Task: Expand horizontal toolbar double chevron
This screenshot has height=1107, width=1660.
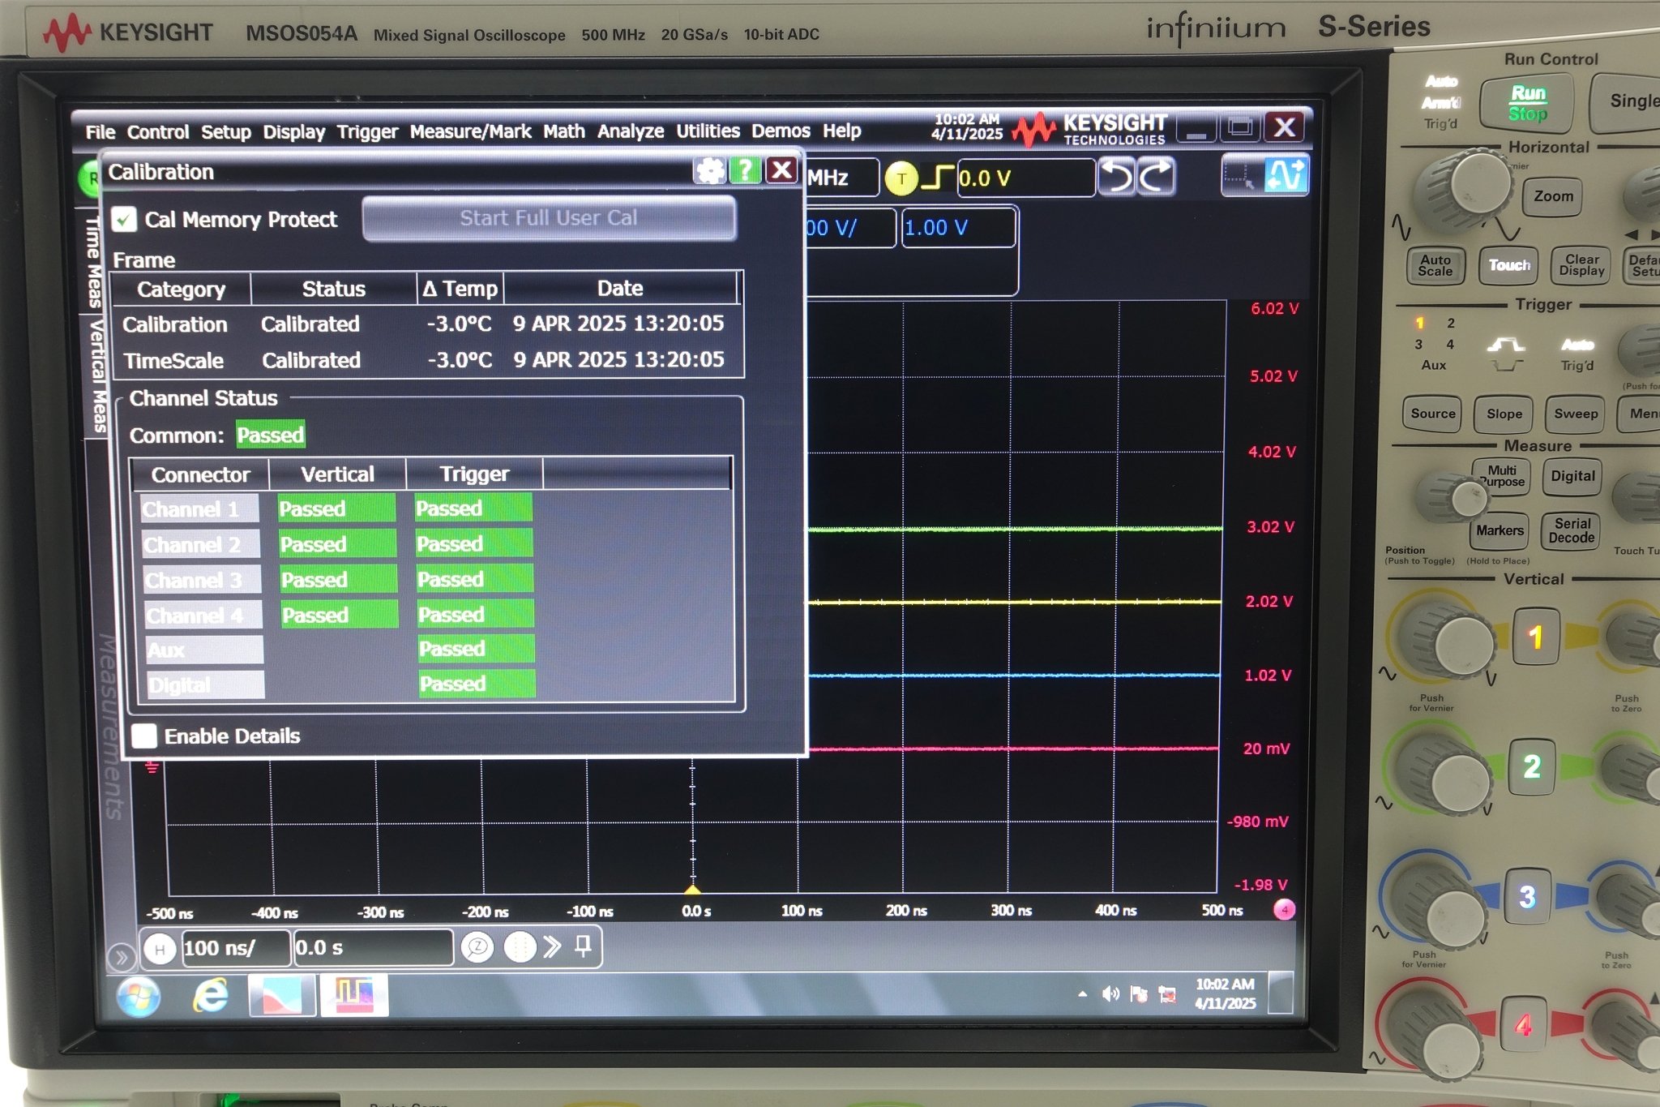Action: pos(552,946)
